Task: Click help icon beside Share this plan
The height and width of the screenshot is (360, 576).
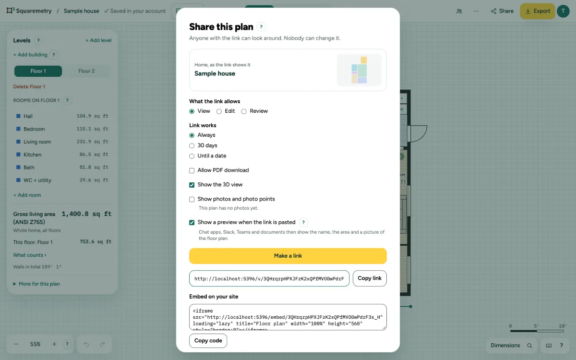Action: click(261, 27)
